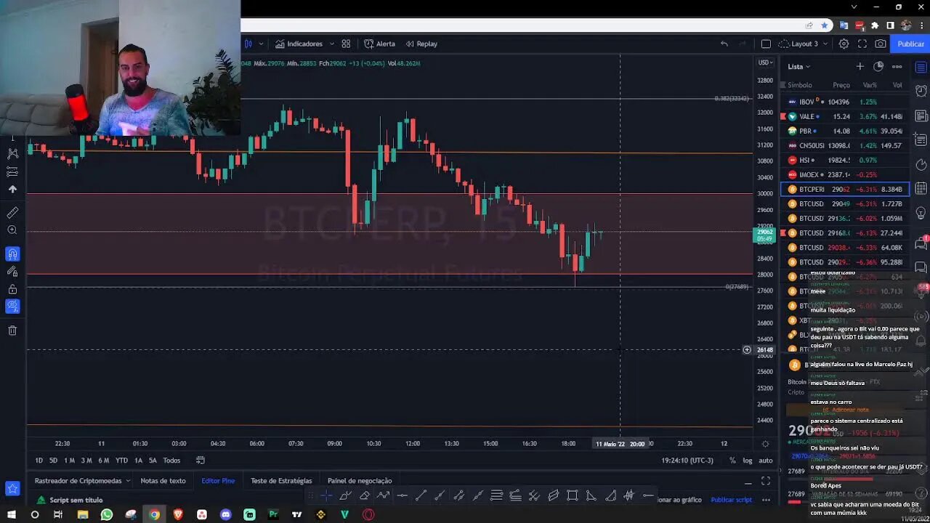Image resolution: width=930 pixels, height=523 pixels.
Task: Select PBR row in watchlist
Action: (845, 131)
